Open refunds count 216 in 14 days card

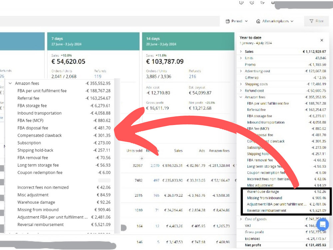(192, 77)
